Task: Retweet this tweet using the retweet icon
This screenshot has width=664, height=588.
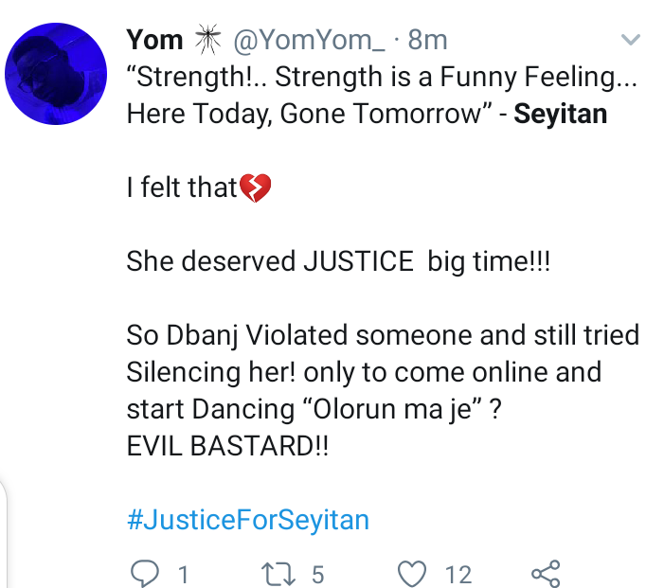Action: point(276,573)
